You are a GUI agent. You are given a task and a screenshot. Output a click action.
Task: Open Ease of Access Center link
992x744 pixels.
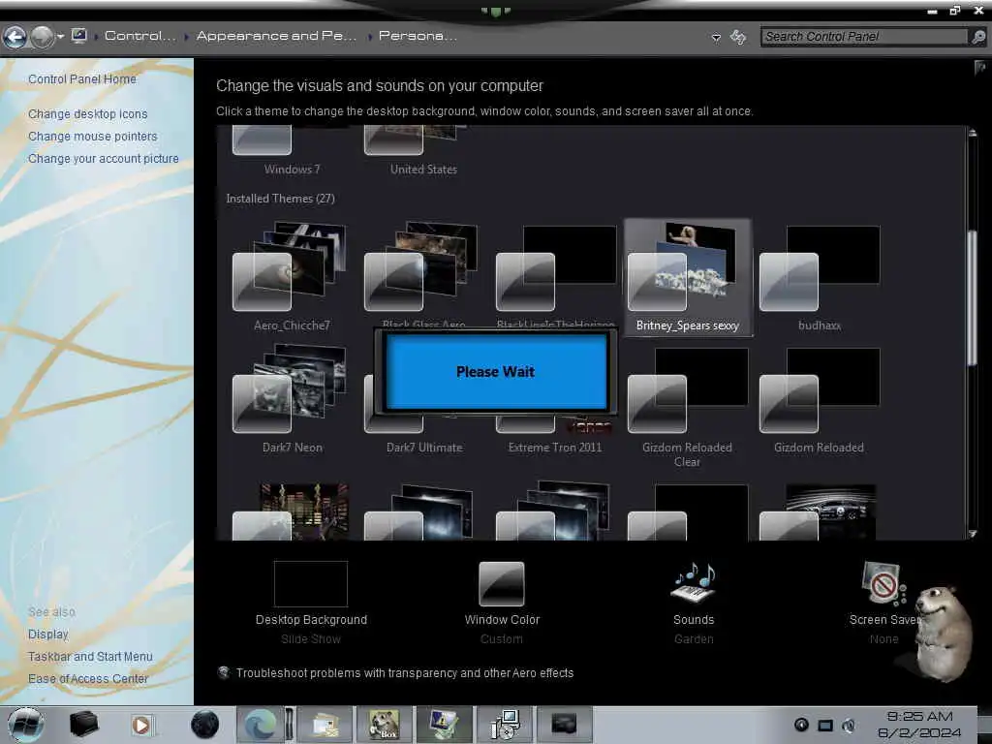pos(88,678)
